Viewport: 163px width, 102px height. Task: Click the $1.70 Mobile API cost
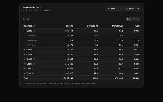(x=137, y=40)
